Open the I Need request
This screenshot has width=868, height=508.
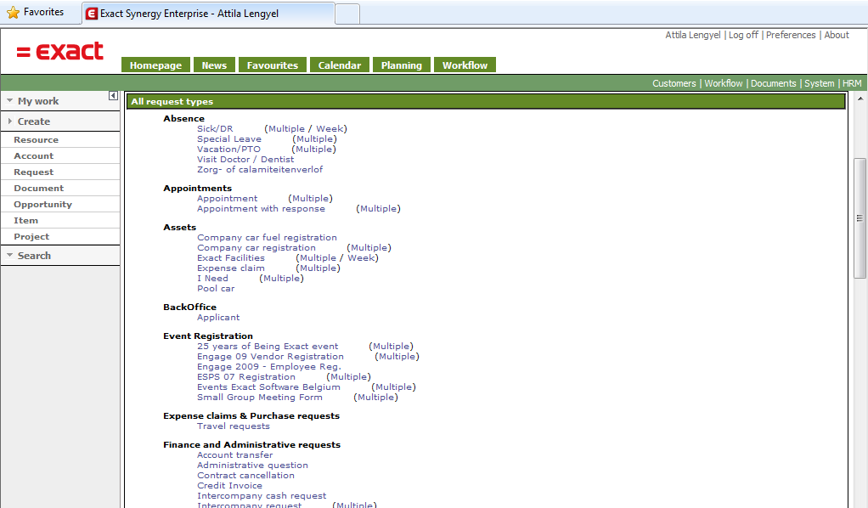pos(212,279)
